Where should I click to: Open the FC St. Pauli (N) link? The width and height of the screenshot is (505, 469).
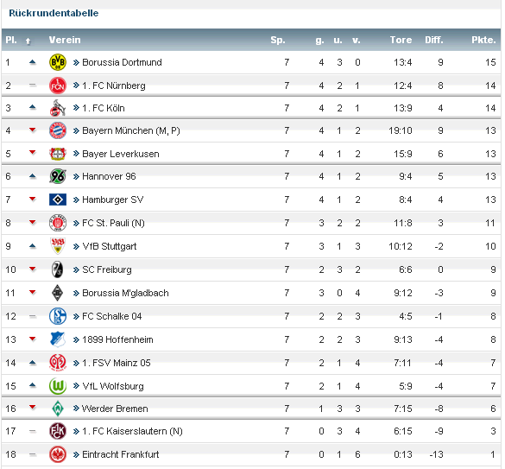tap(113, 223)
